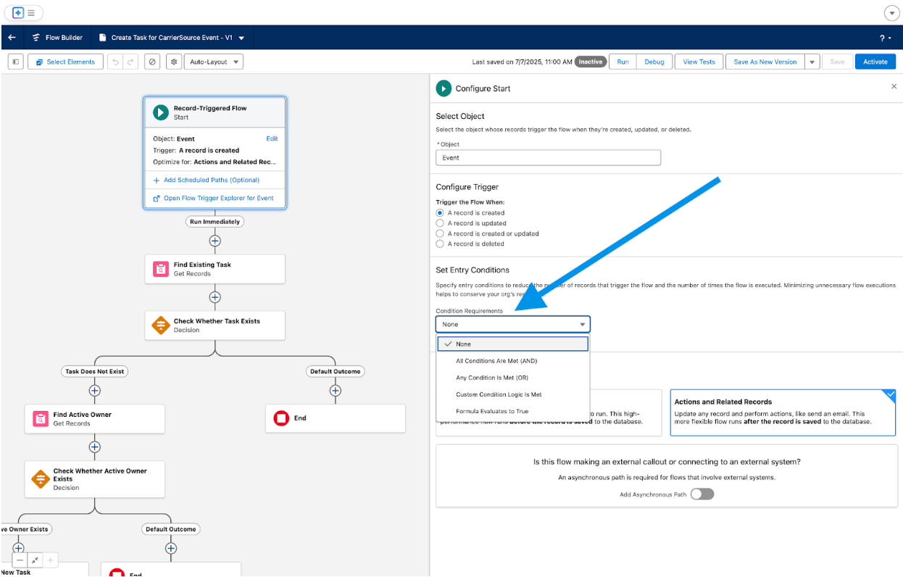Click the blue sparkle icon at top-left

click(18, 13)
